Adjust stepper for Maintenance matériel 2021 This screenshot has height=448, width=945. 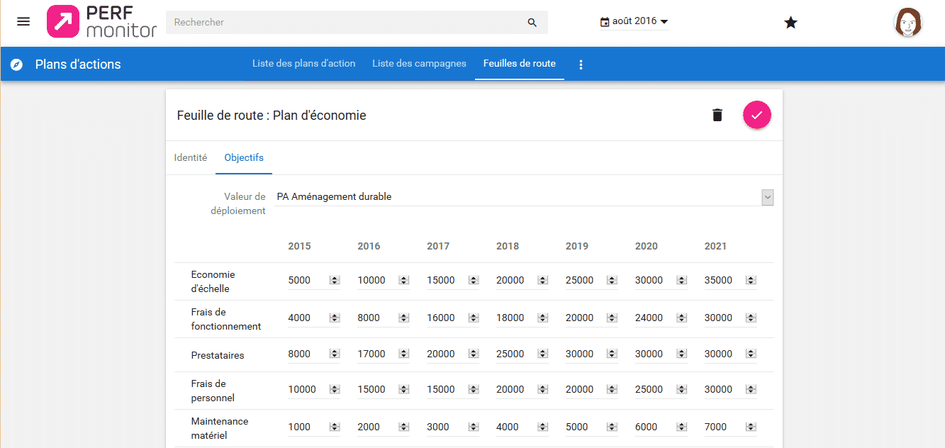751,427
